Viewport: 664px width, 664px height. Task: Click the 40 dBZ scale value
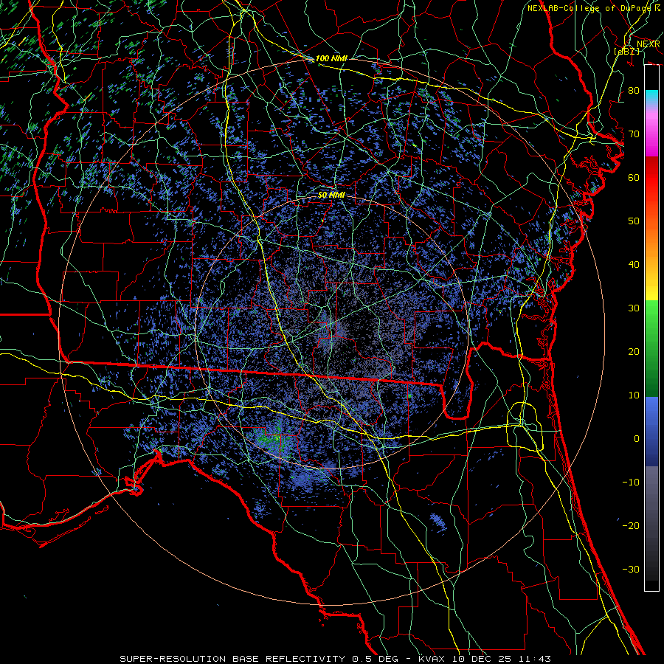coord(634,265)
